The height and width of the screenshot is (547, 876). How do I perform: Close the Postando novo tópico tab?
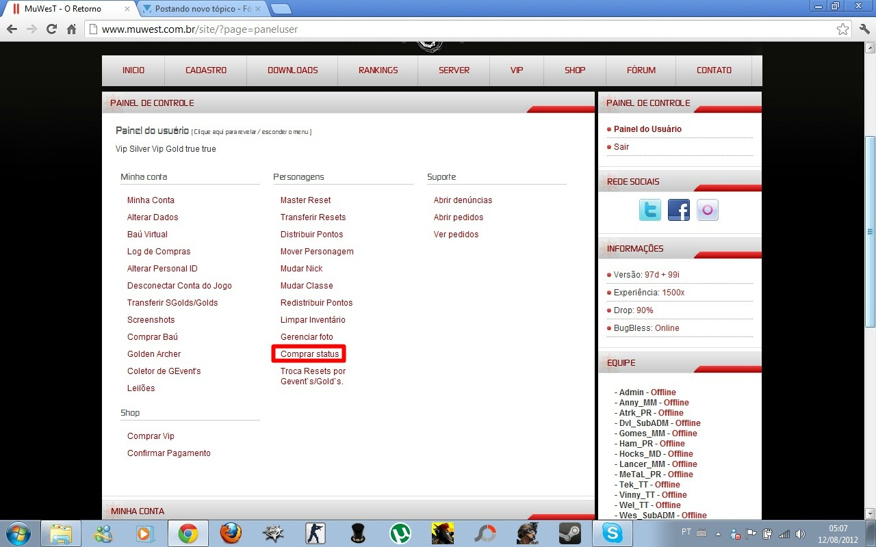[x=259, y=9]
